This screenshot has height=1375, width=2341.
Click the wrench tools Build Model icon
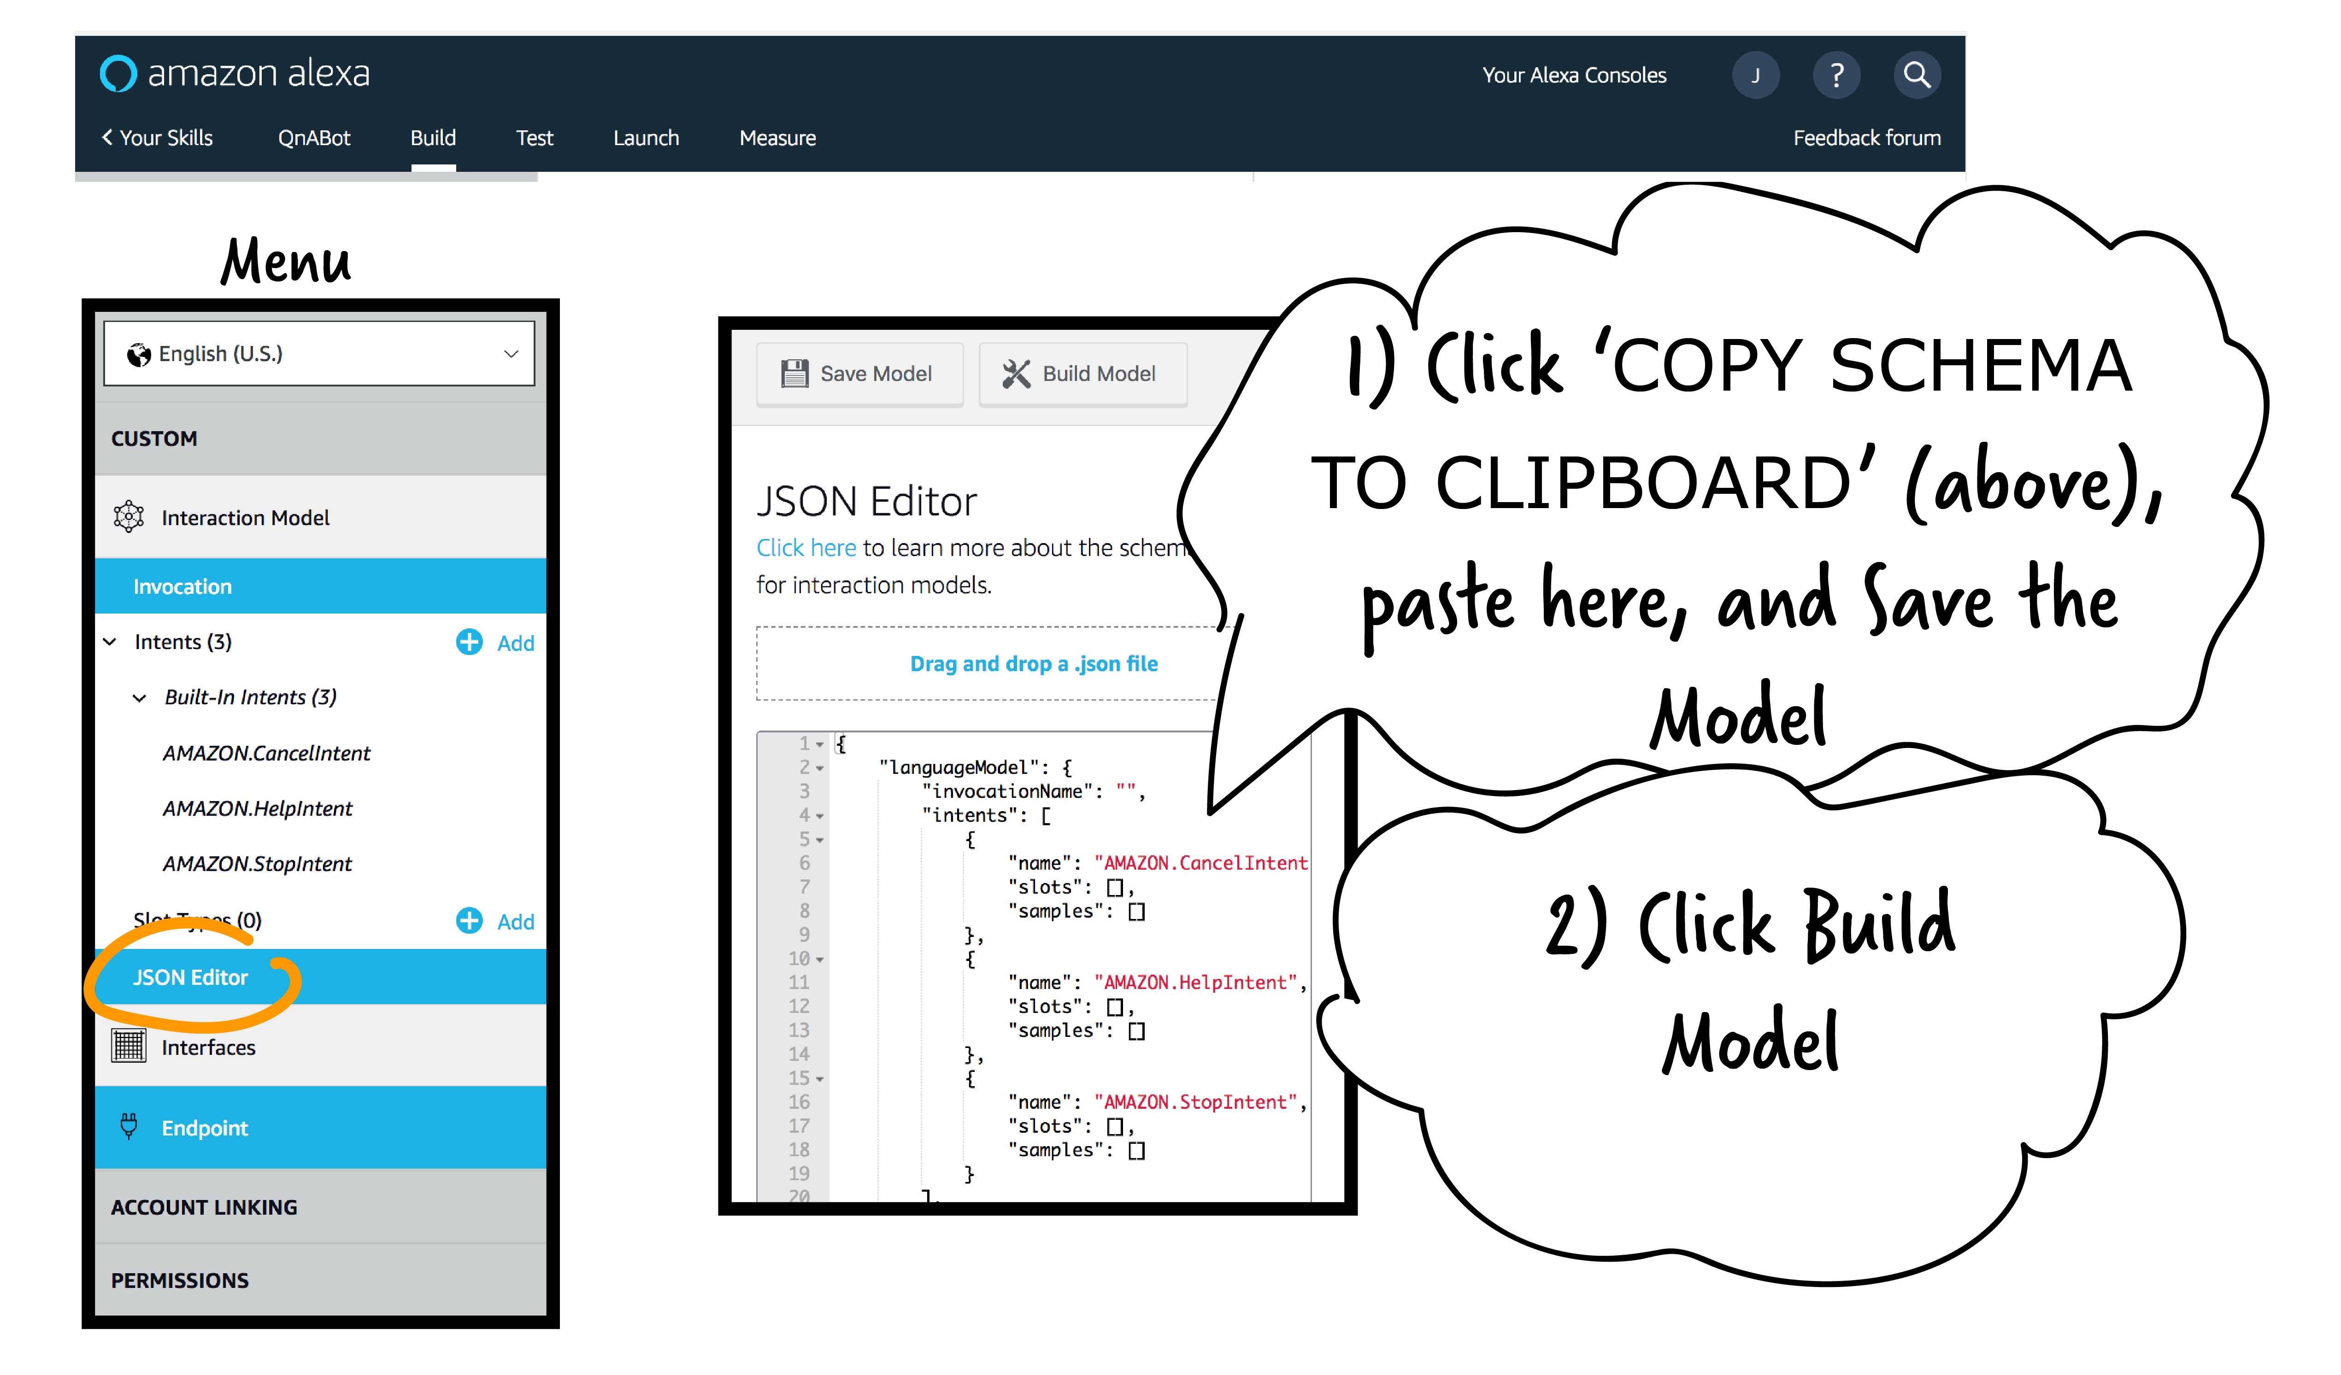point(1015,373)
